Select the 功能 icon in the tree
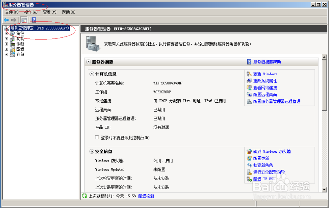Image resolution: width=329 pixels, height=208 pixels. (x=13, y=39)
